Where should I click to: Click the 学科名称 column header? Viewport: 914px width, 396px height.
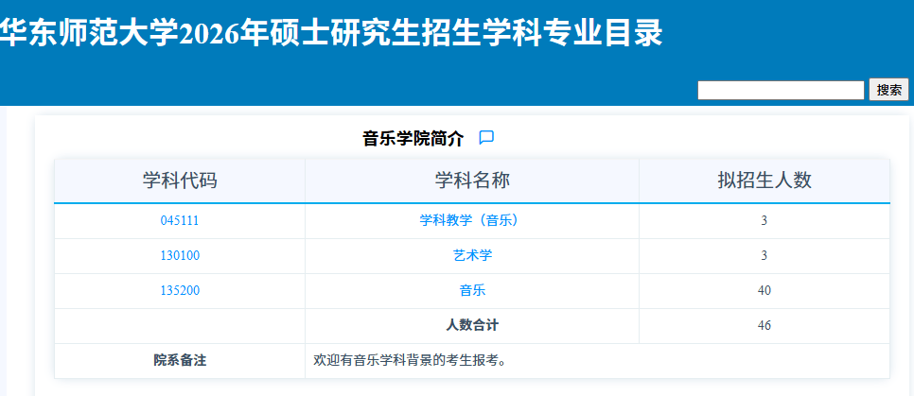coord(472,181)
